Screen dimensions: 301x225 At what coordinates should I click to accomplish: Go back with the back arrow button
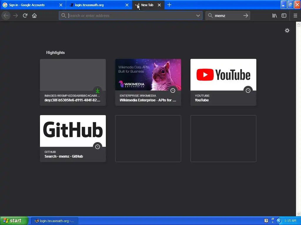(x=6, y=16)
